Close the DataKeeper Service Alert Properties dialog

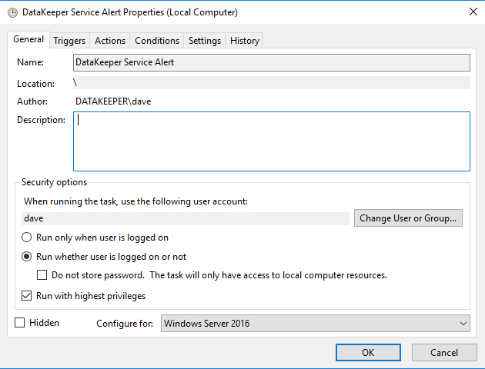point(471,12)
